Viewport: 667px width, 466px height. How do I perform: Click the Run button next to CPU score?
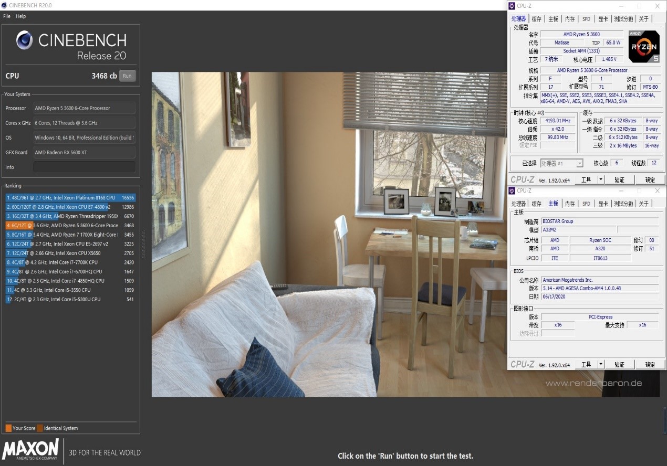[127, 76]
